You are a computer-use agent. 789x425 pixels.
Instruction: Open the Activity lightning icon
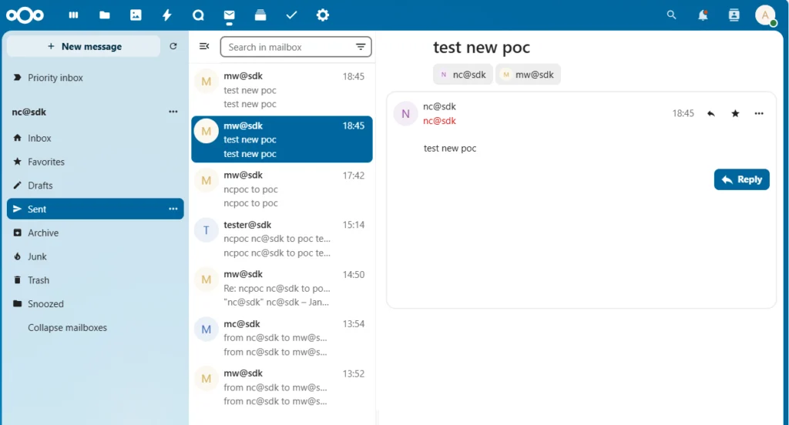[x=166, y=15]
